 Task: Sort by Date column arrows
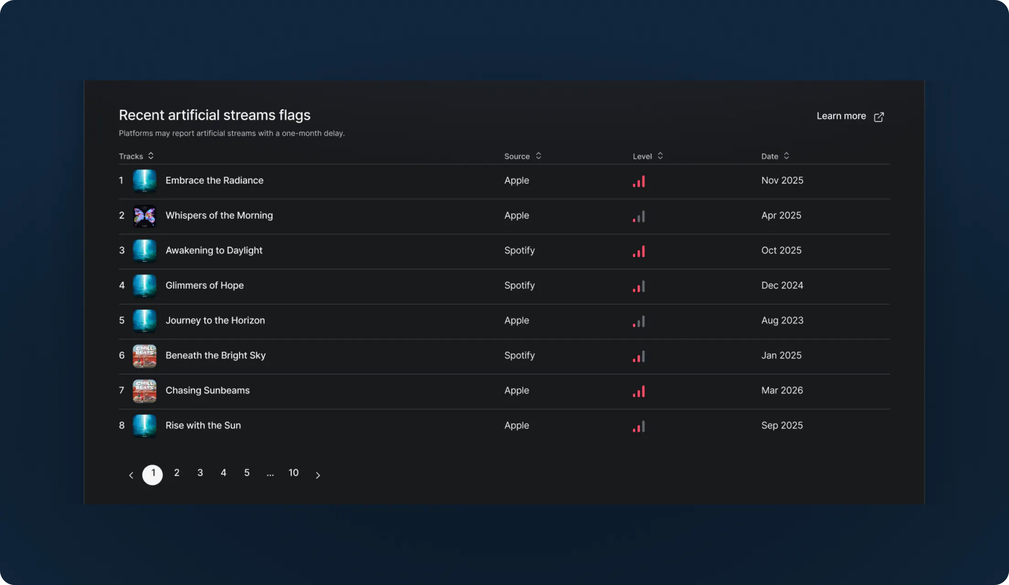tap(786, 156)
